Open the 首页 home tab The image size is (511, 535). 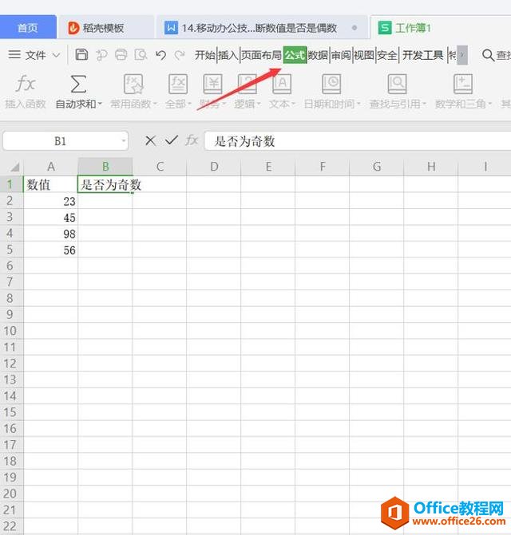[28, 27]
